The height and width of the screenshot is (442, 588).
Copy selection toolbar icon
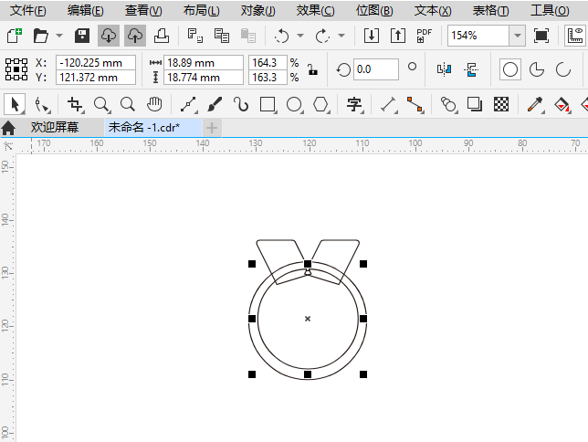222,36
